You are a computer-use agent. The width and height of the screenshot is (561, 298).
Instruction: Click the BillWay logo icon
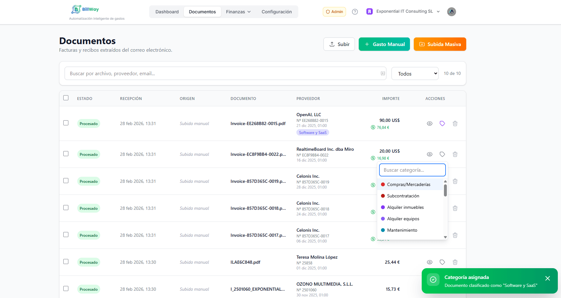coord(76,10)
